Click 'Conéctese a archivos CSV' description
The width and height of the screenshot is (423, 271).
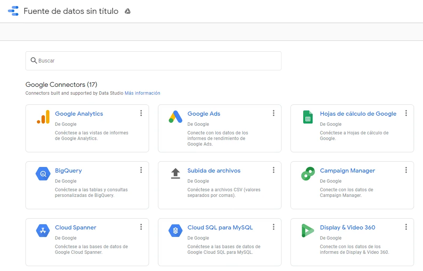coord(224,192)
